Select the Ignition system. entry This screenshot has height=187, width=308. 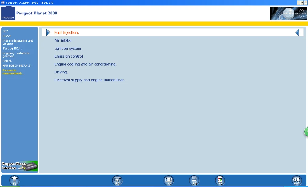coord(68,48)
